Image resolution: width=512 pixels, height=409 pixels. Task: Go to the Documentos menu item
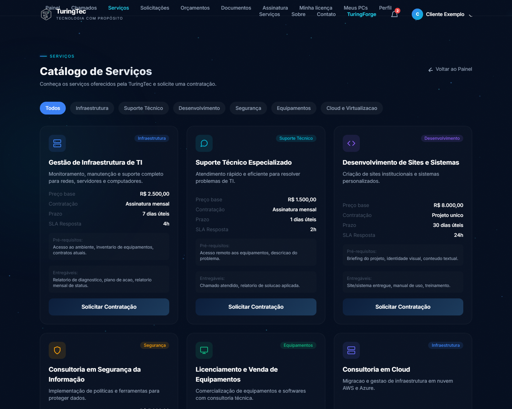236,8
